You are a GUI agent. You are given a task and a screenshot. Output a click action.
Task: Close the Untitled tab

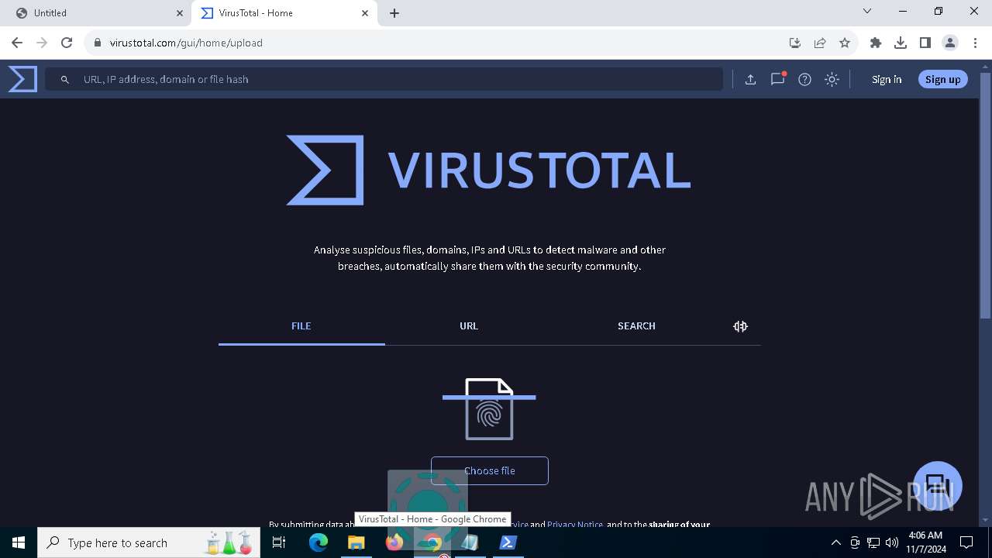pos(180,13)
